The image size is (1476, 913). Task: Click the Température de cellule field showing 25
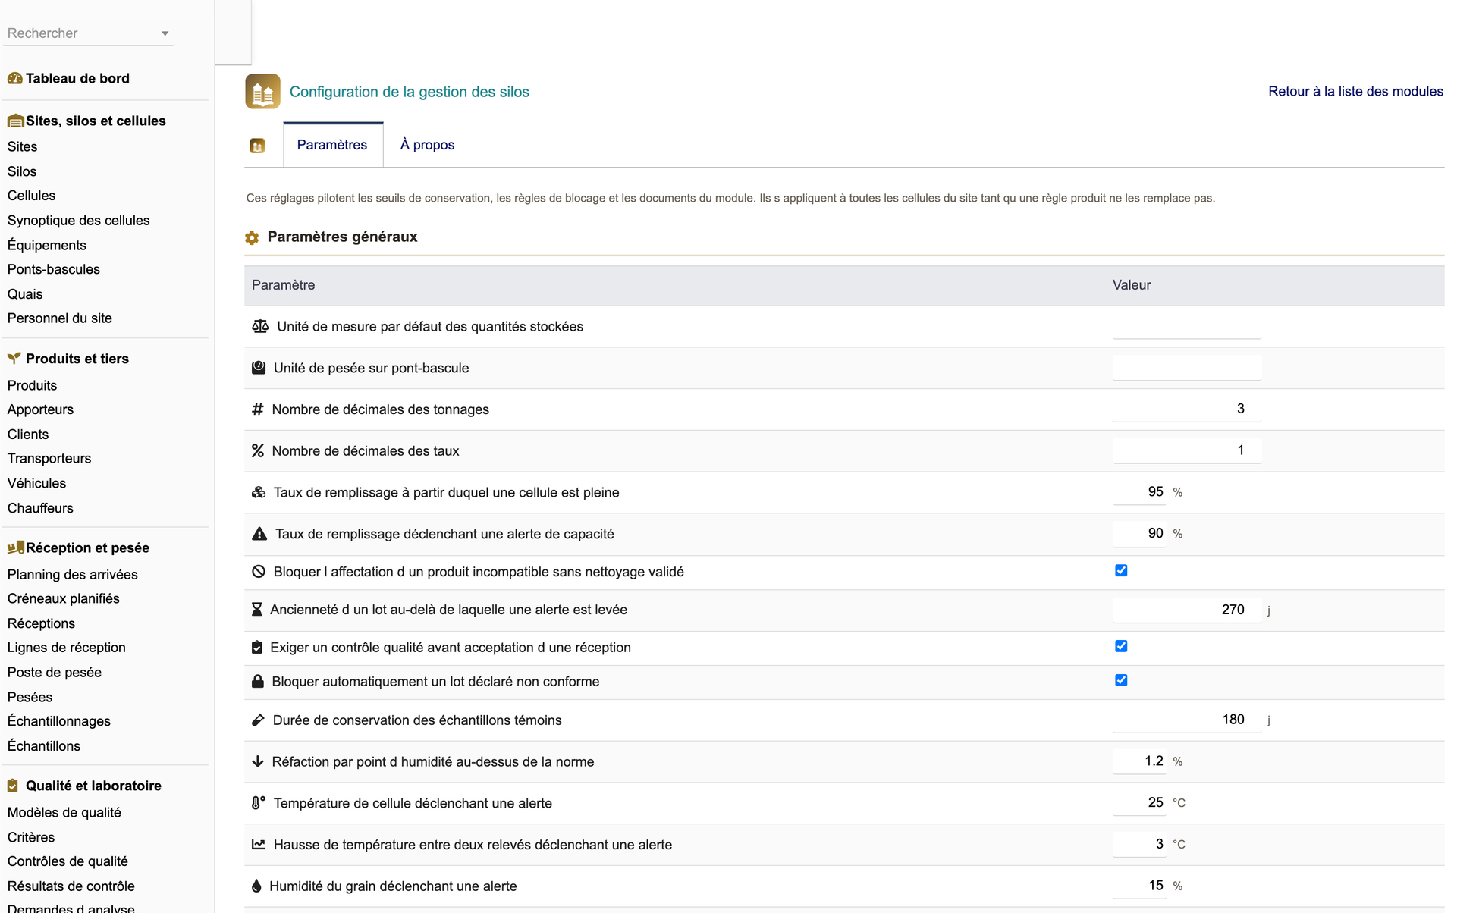(1139, 802)
